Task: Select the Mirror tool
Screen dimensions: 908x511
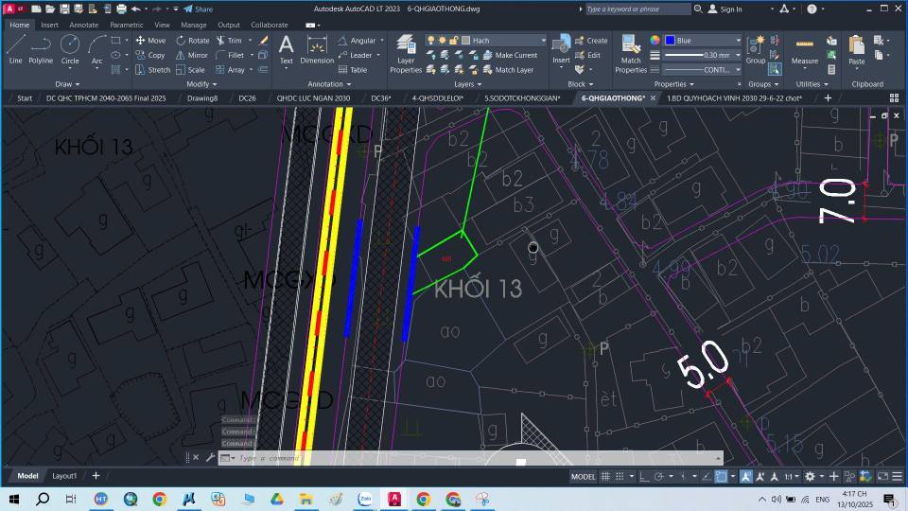Action: pos(192,55)
